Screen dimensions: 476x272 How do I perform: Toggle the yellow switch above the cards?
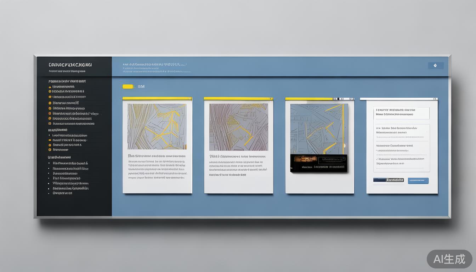(x=128, y=86)
